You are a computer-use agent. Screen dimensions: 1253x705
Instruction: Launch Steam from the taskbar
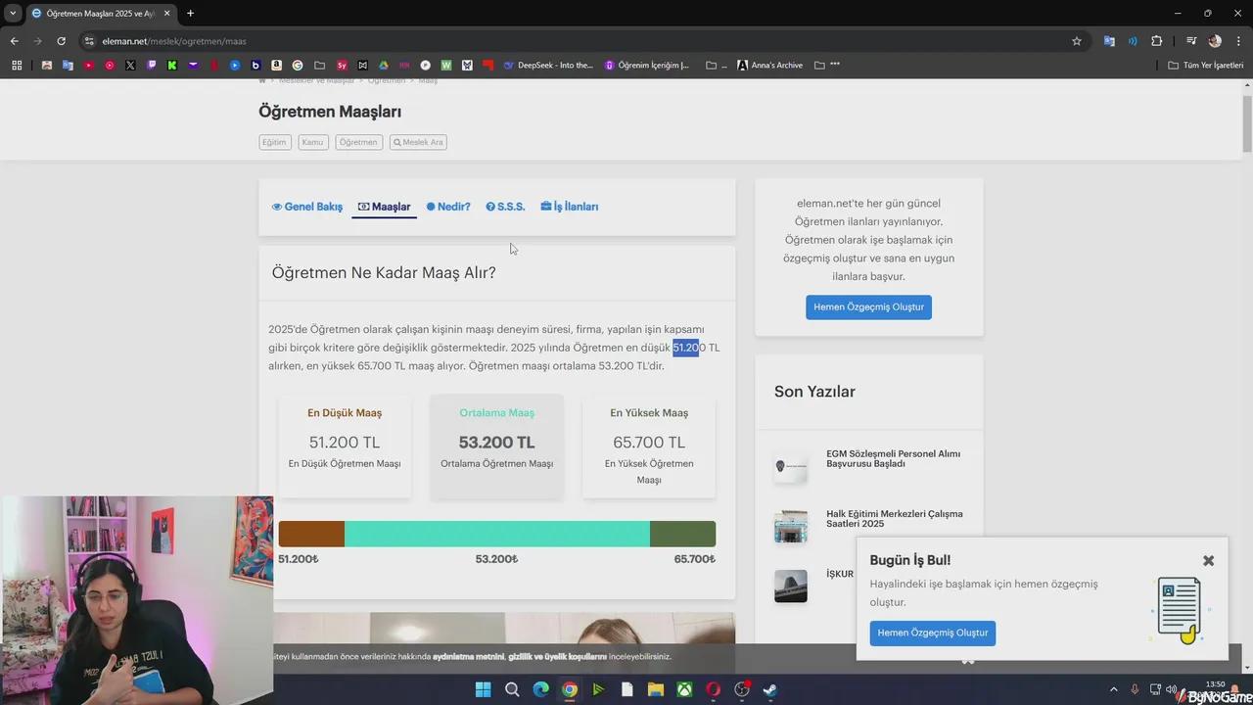(770, 689)
